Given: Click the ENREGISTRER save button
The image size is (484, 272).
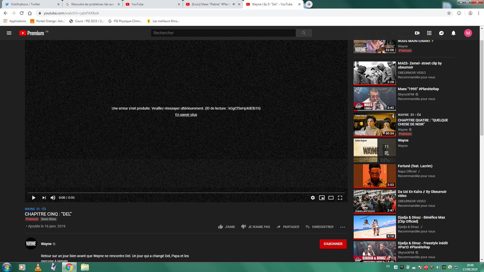Looking at the screenshot, I should pyautogui.click(x=319, y=227).
